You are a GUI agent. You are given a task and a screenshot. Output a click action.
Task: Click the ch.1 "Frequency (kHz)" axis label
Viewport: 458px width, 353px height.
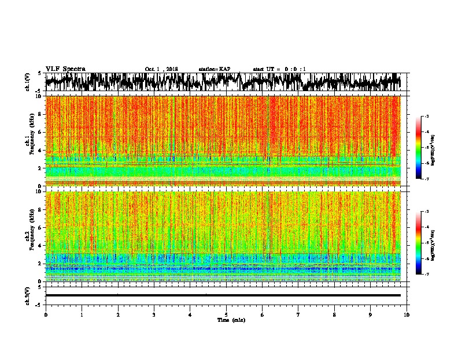[x=32, y=134]
